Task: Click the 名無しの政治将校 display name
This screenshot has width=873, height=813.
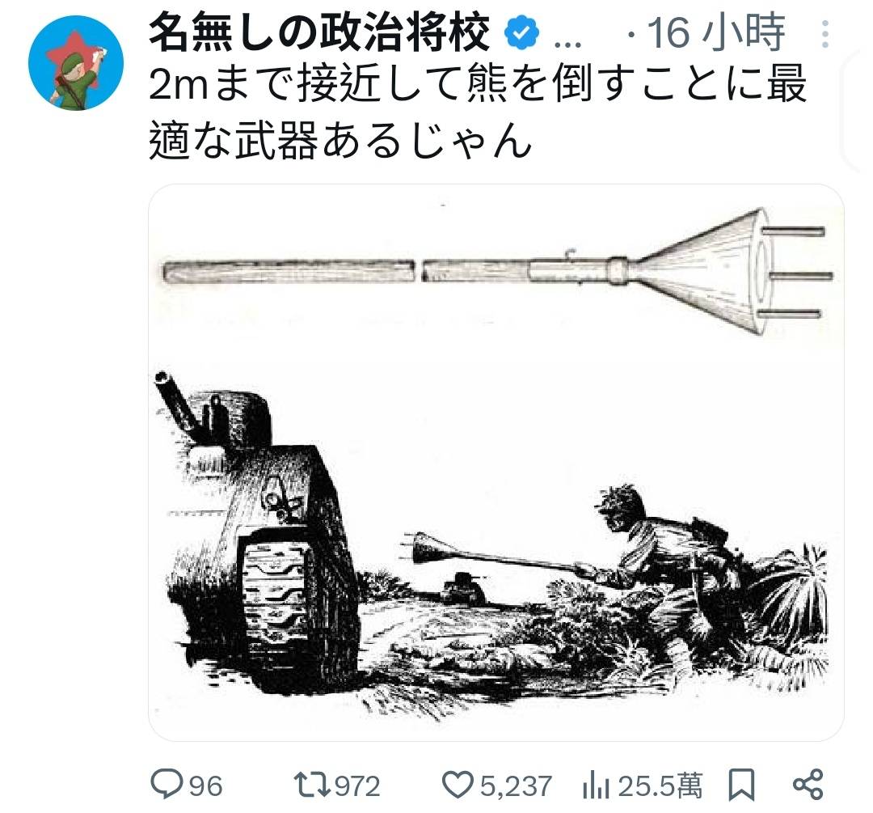Action: tap(319, 32)
